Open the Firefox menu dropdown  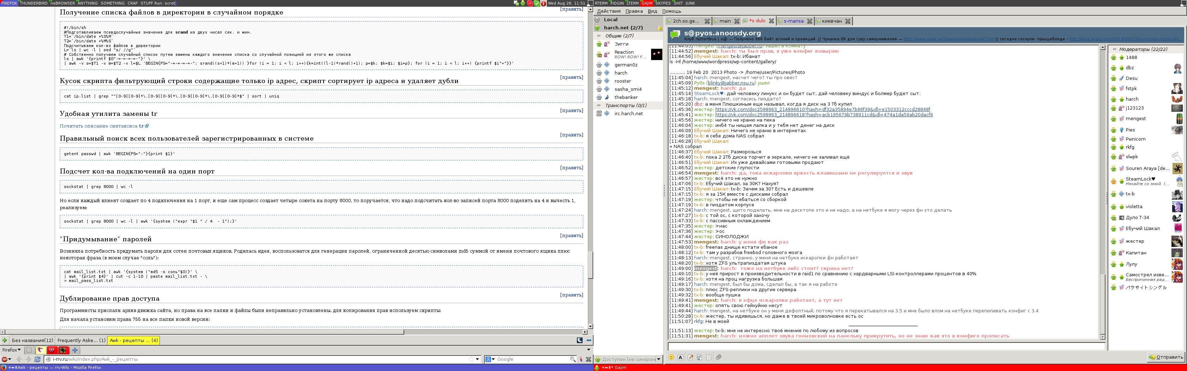pyautogui.click(x=12, y=350)
